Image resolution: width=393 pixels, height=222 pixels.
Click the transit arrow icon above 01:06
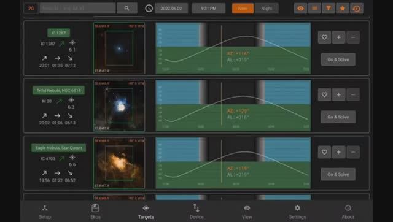click(57, 116)
